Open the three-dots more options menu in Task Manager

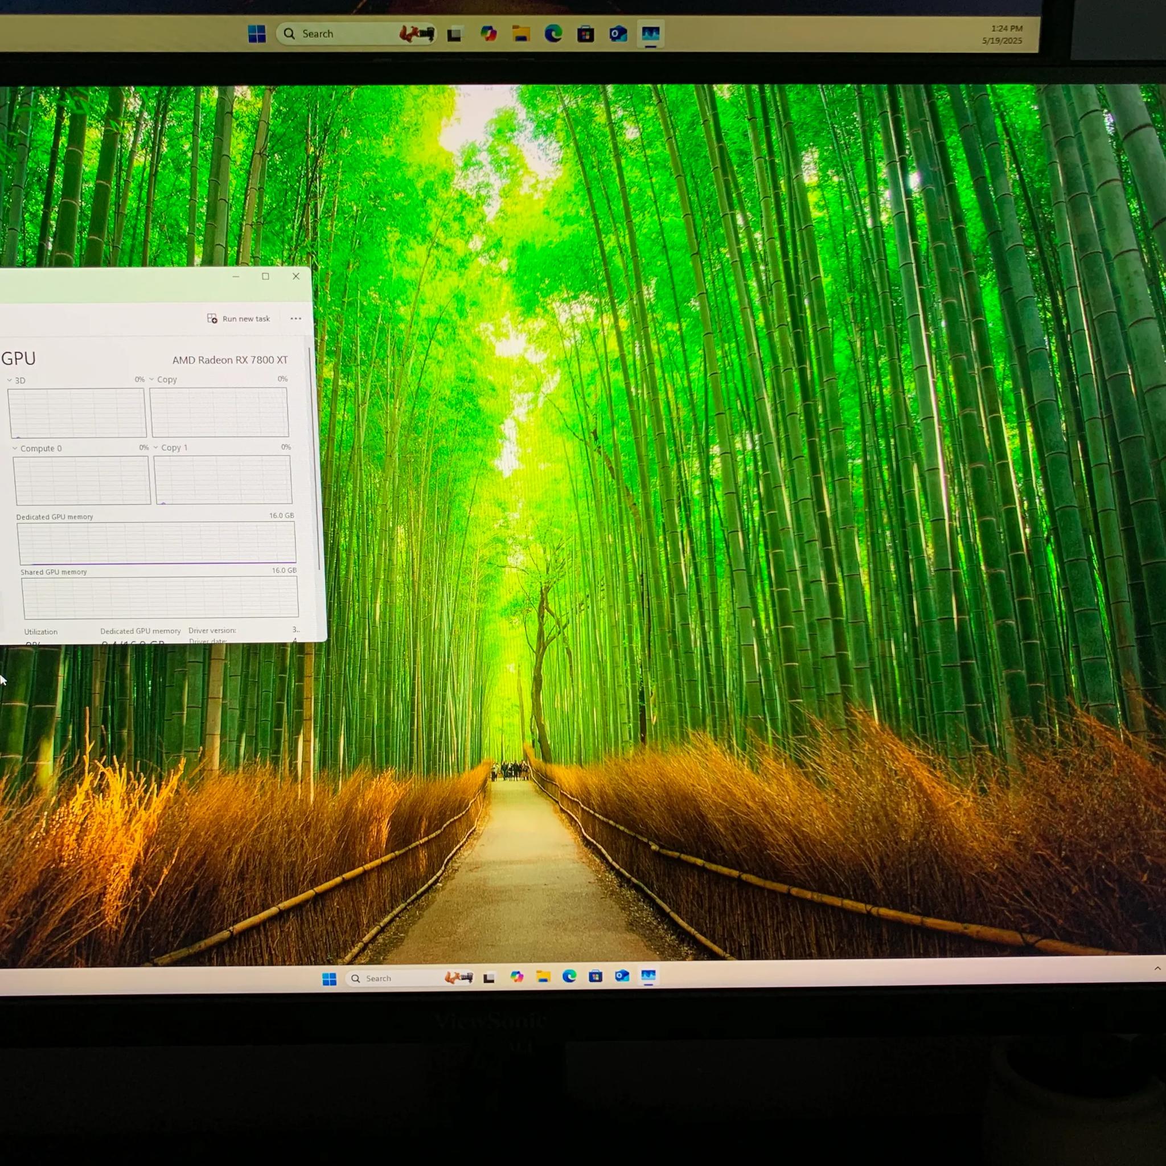pos(295,319)
